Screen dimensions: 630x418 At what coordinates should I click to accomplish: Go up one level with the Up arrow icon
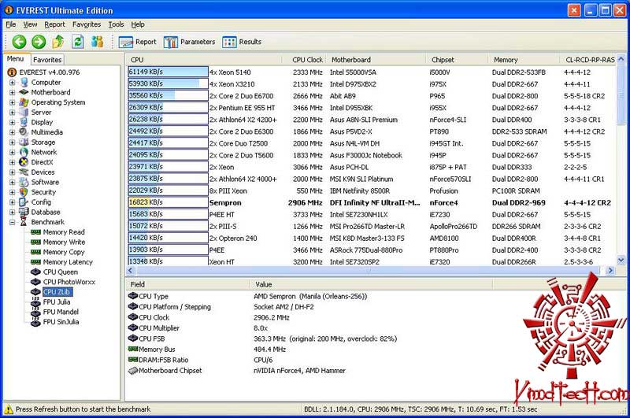58,42
